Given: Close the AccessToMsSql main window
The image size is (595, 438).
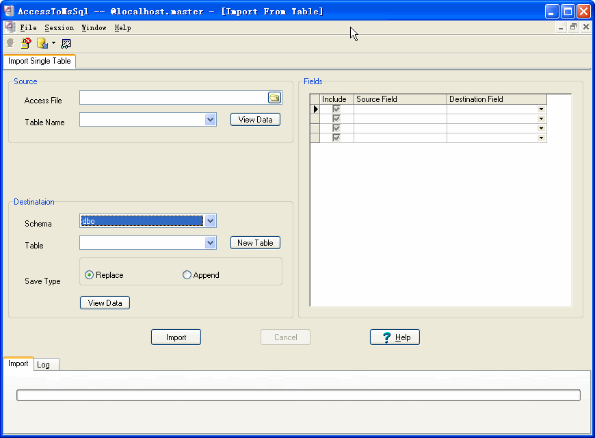Looking at the screenshot, I should point(583,12).
